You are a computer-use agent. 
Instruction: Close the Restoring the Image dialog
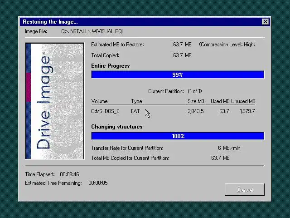pyautogui.click(x=266, y=22)
